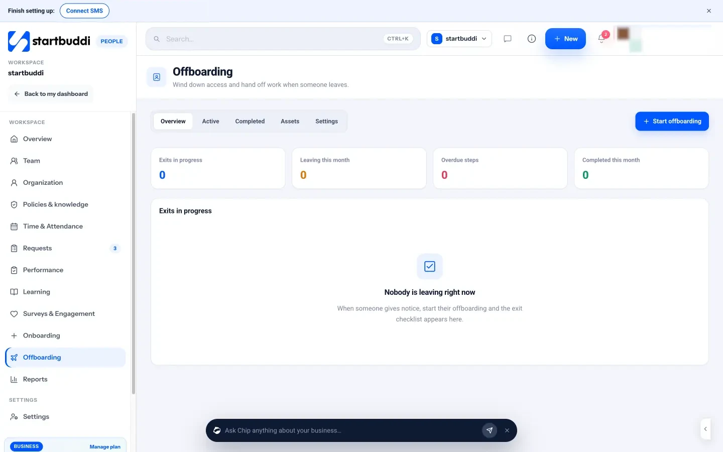Focus the Search input field
Viewport: 723px width, 452px height.
[283, 39]
